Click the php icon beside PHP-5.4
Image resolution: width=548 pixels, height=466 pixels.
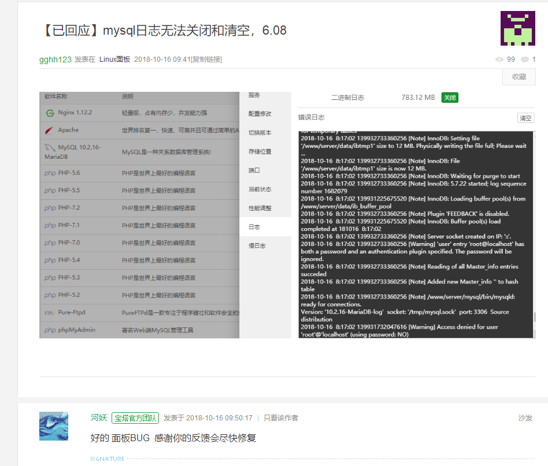coord(50,260)
